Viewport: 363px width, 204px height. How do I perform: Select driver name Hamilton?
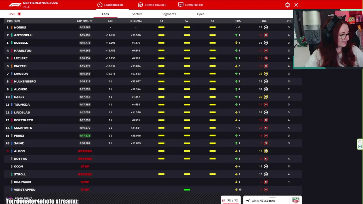pos(23,50)
